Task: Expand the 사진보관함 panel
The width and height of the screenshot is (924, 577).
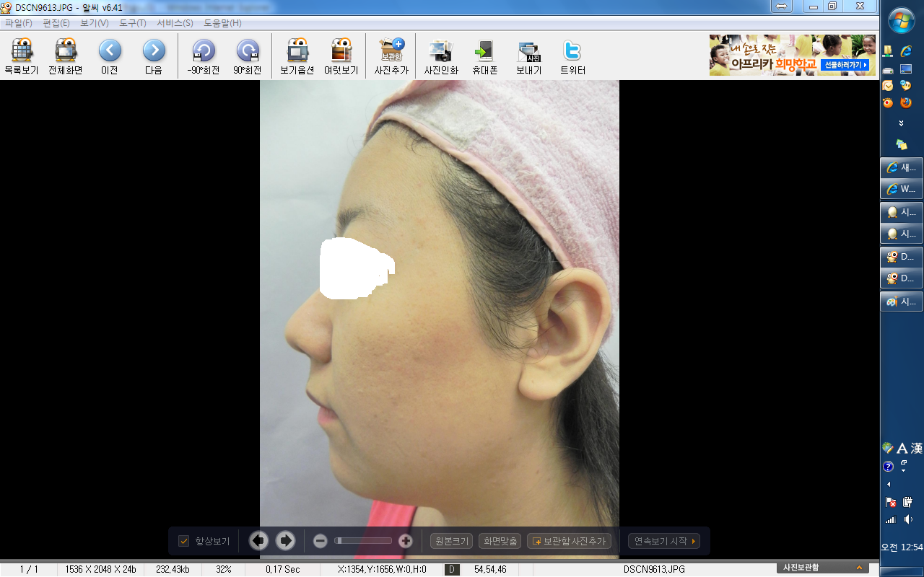Action: click(858, 568)
